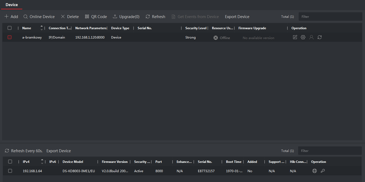Click the edit icon for a-bramkowy device
The height and width of the screenshot is (182, 365).
click(295, 37)
